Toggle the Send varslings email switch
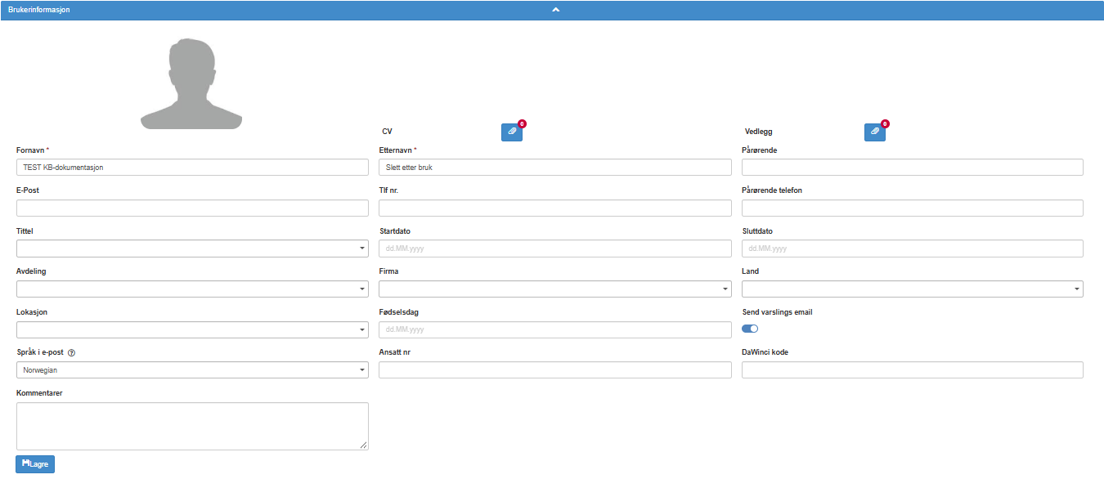Viewport: 1104px width, 479px height. (x=750, y=329)
